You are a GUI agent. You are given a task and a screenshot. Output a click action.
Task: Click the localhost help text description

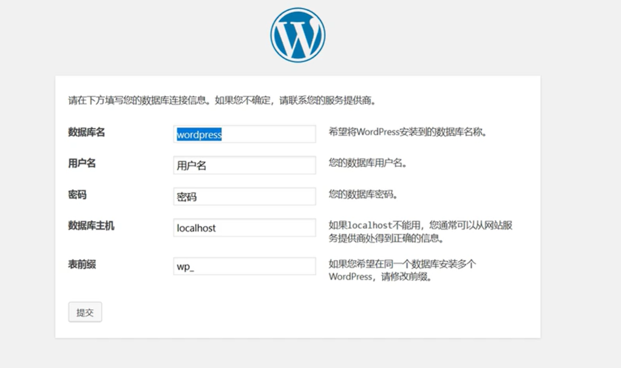[421, 231]
